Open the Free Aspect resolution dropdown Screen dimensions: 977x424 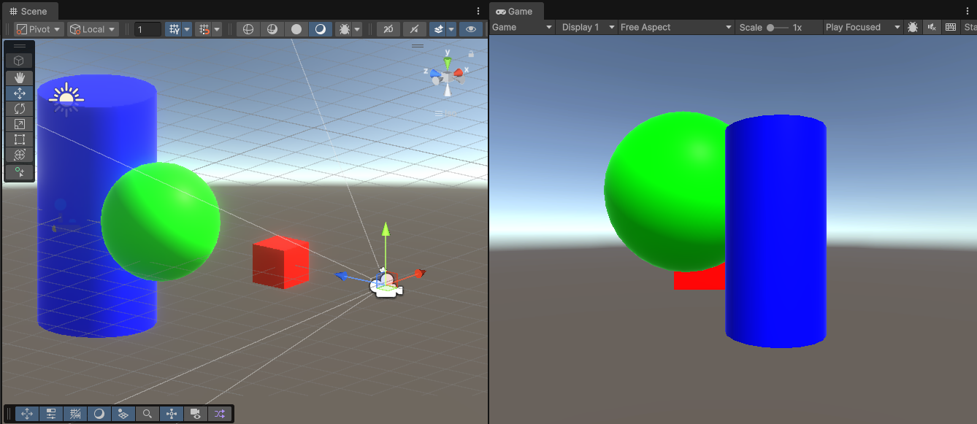676,27
